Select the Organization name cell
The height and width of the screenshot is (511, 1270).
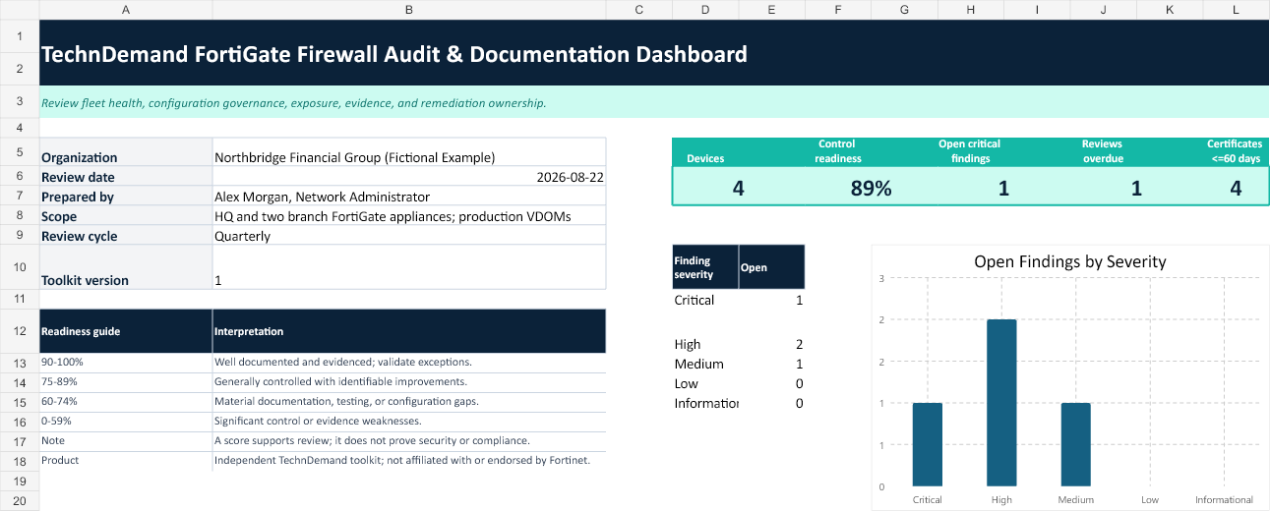(409, 157)
